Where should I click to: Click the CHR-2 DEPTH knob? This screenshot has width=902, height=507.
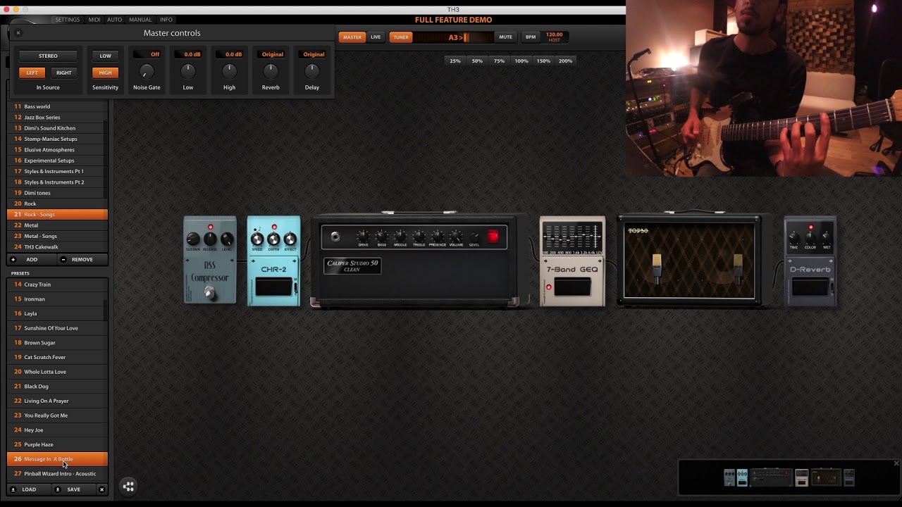273,239
